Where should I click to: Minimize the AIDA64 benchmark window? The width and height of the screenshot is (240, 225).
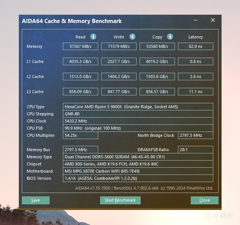click(x=196, y=20)
